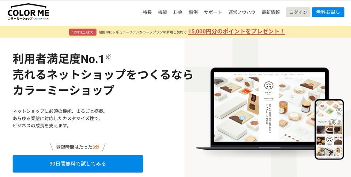This screenshot has width=351, height=177.
Task: Click the shop crest logo in laptop preview
Action: 269,85
